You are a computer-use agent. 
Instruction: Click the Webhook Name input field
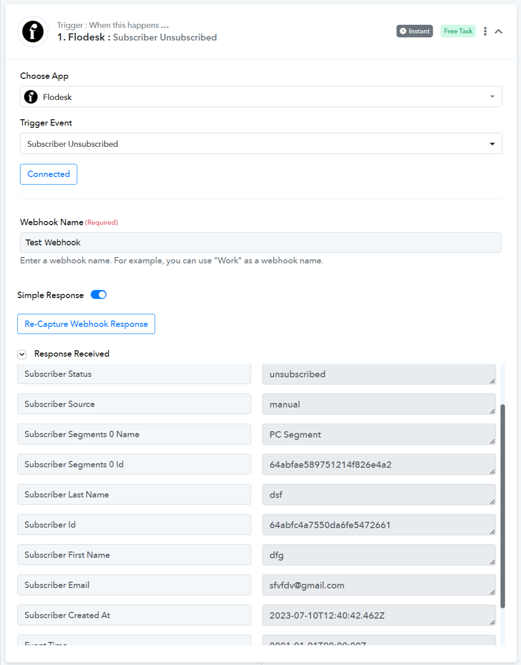coord(261,243)
